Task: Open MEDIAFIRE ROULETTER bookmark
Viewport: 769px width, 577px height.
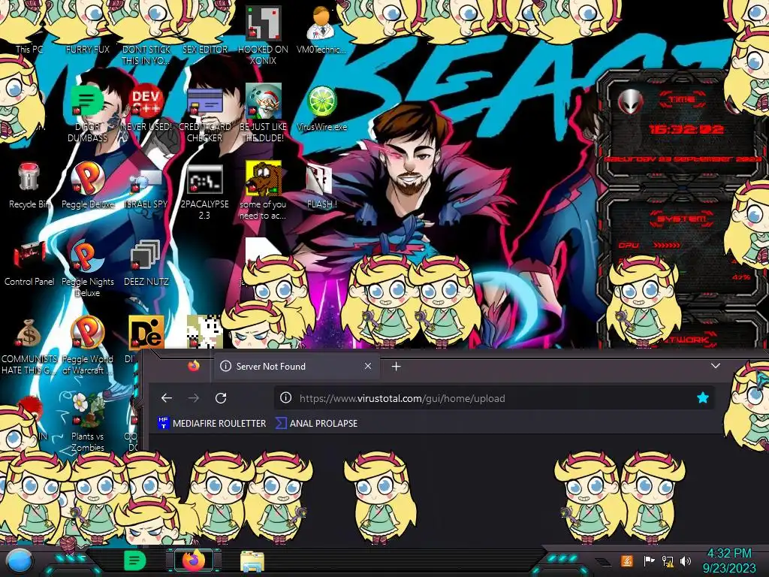Action: [x=212, y=423]
